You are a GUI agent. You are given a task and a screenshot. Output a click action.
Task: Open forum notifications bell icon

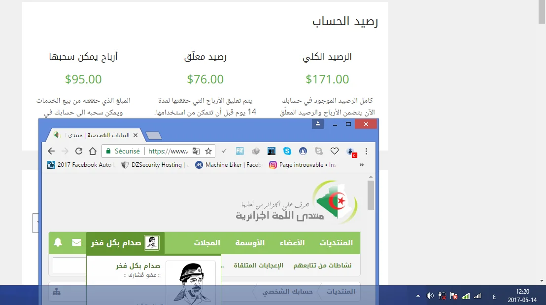pyautogui.click(x=58, y=242)
